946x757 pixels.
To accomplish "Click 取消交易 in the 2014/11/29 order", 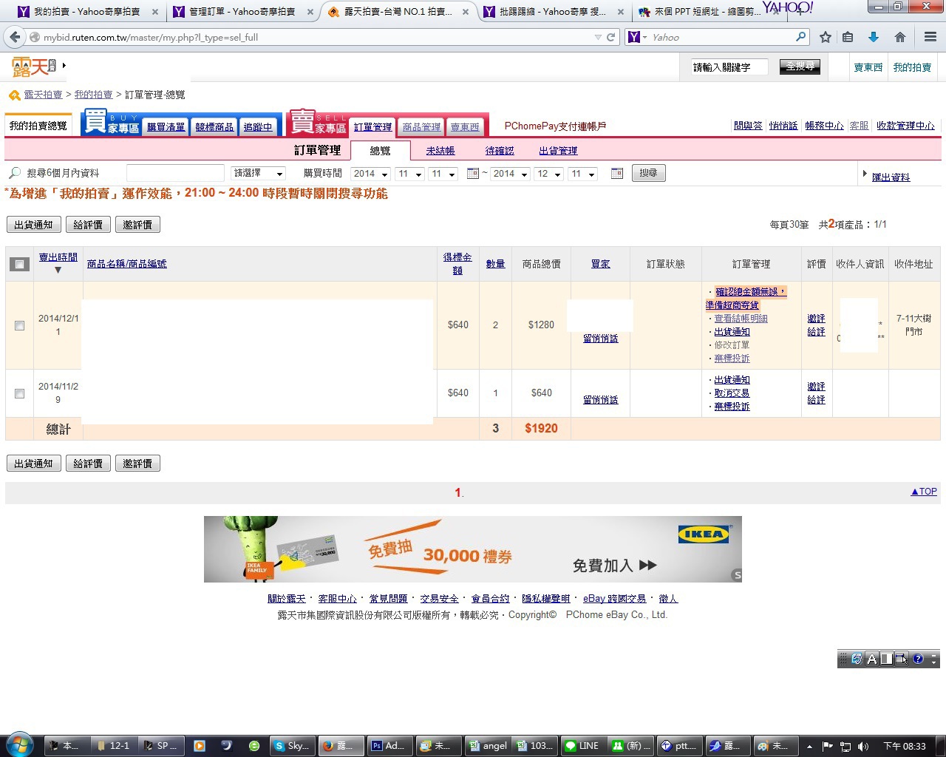I will [x=732, y=393].
